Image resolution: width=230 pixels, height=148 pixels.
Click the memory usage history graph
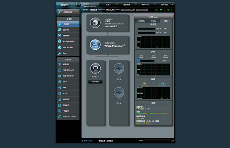point(153,70)
